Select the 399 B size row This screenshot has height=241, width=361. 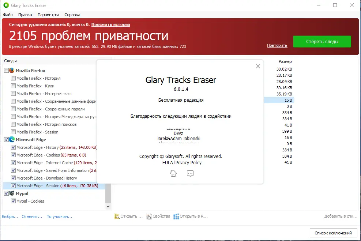279,131
